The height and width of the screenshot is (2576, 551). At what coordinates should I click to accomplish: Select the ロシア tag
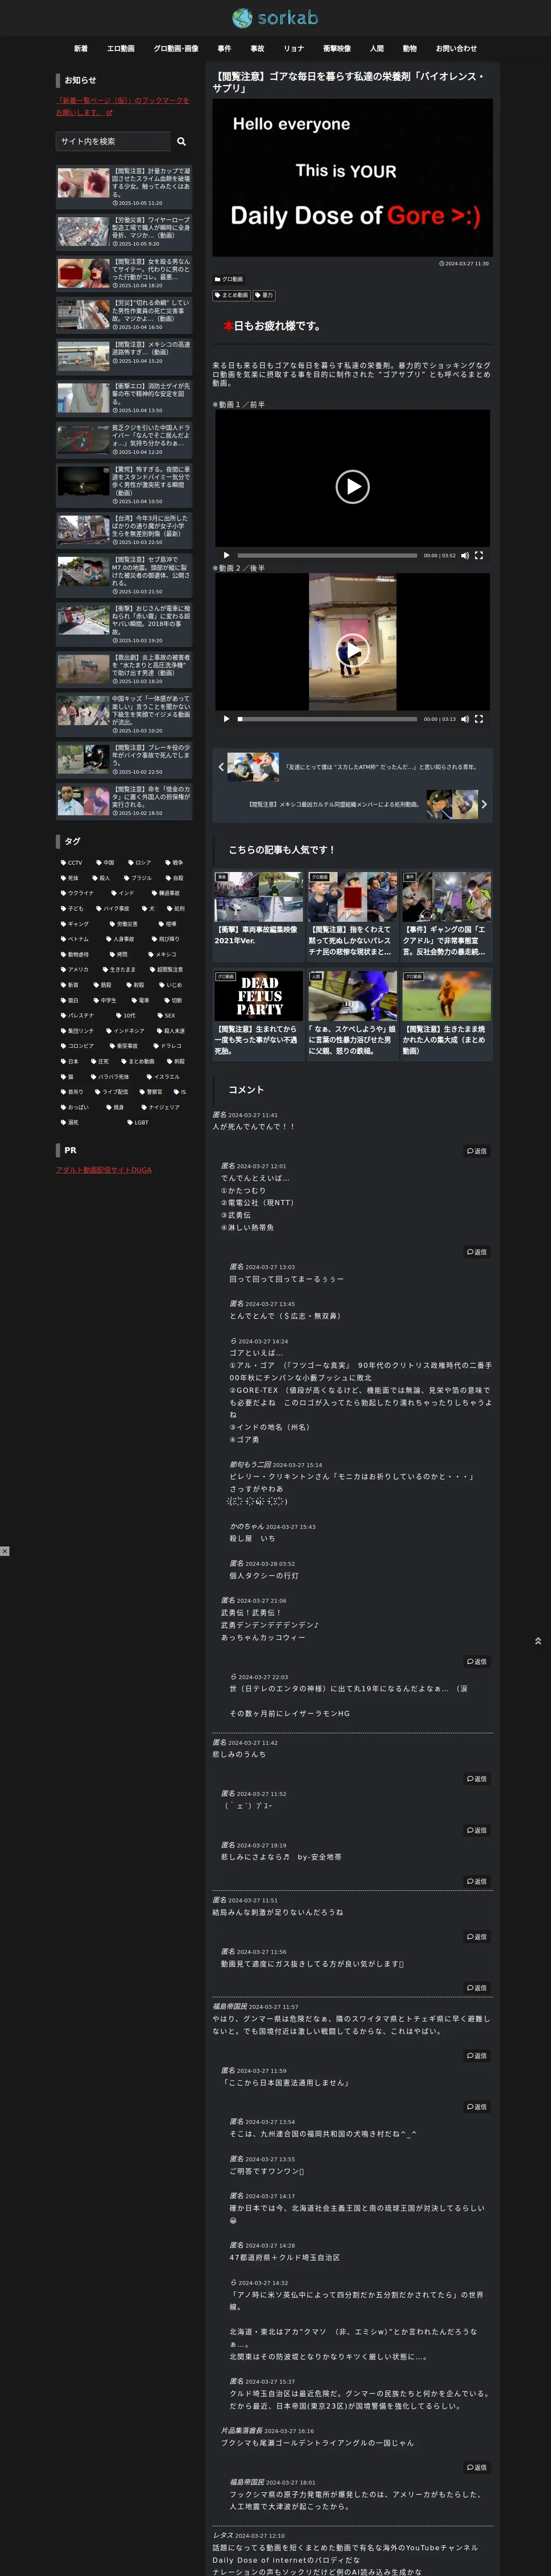click(140, 862)
